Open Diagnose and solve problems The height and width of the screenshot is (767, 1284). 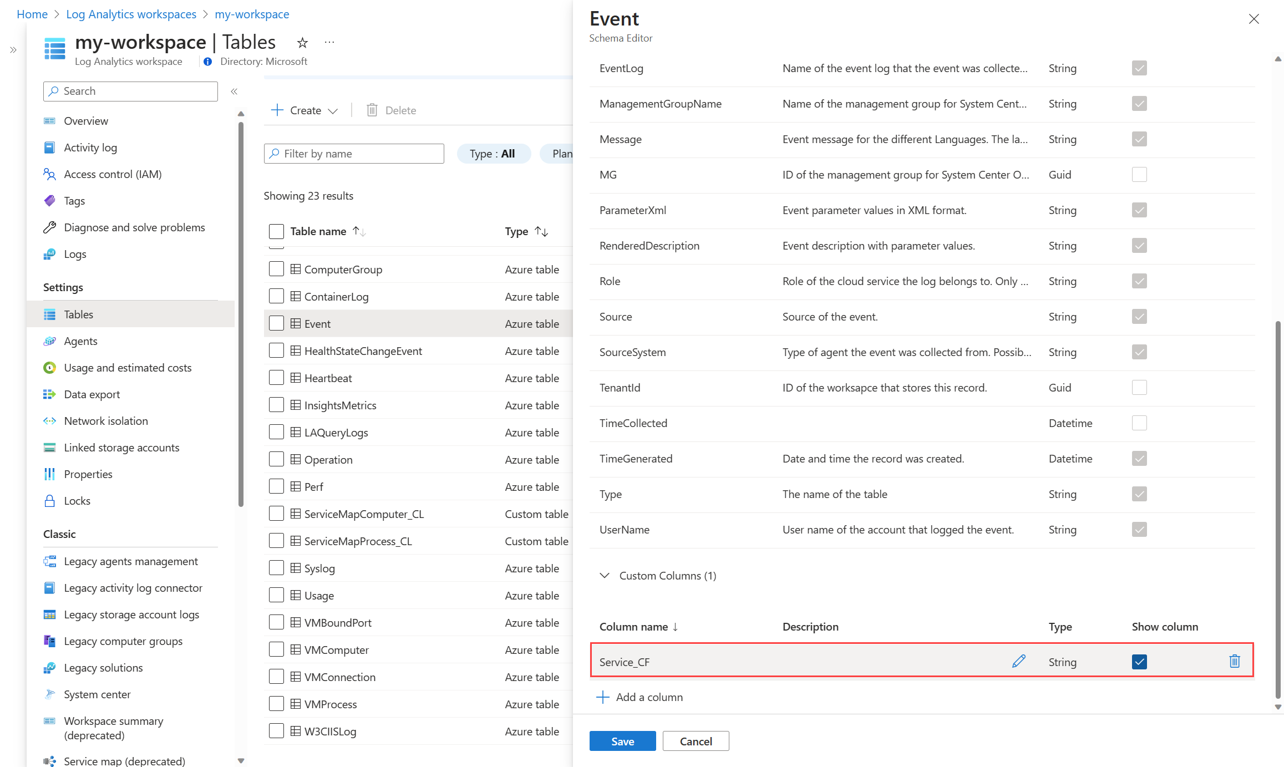(x=134, y=227)
